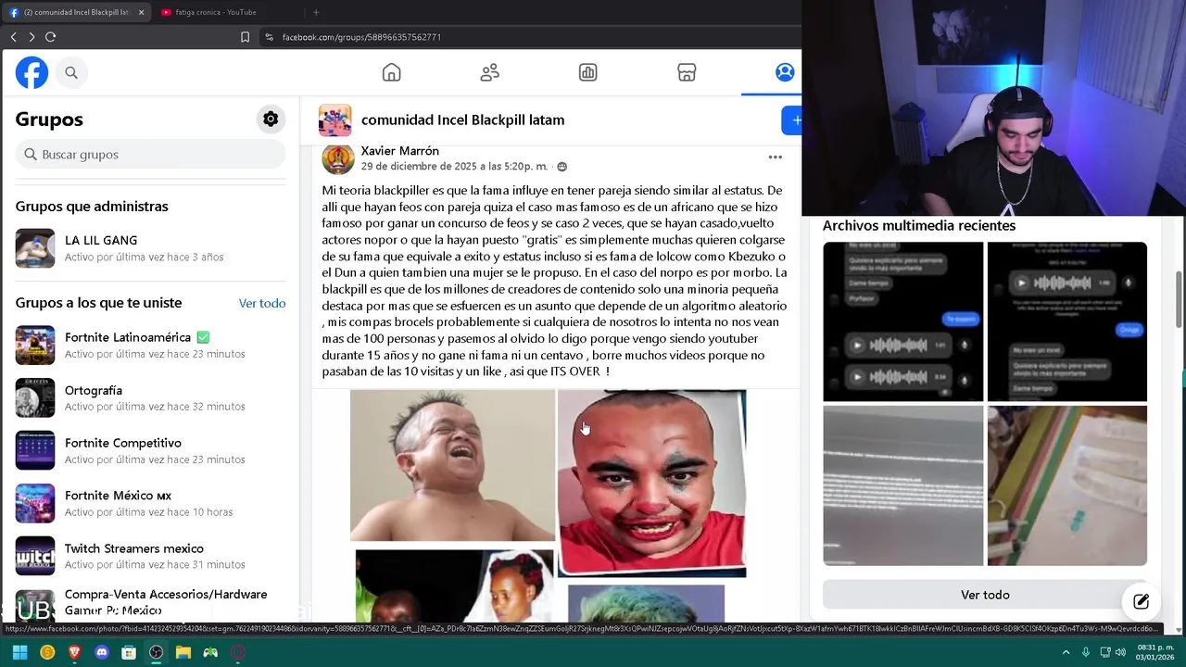Open Discord from taskbar
Image resolution: width=1186 pixels, height=667 pixels.
click(x=102, y=652)
